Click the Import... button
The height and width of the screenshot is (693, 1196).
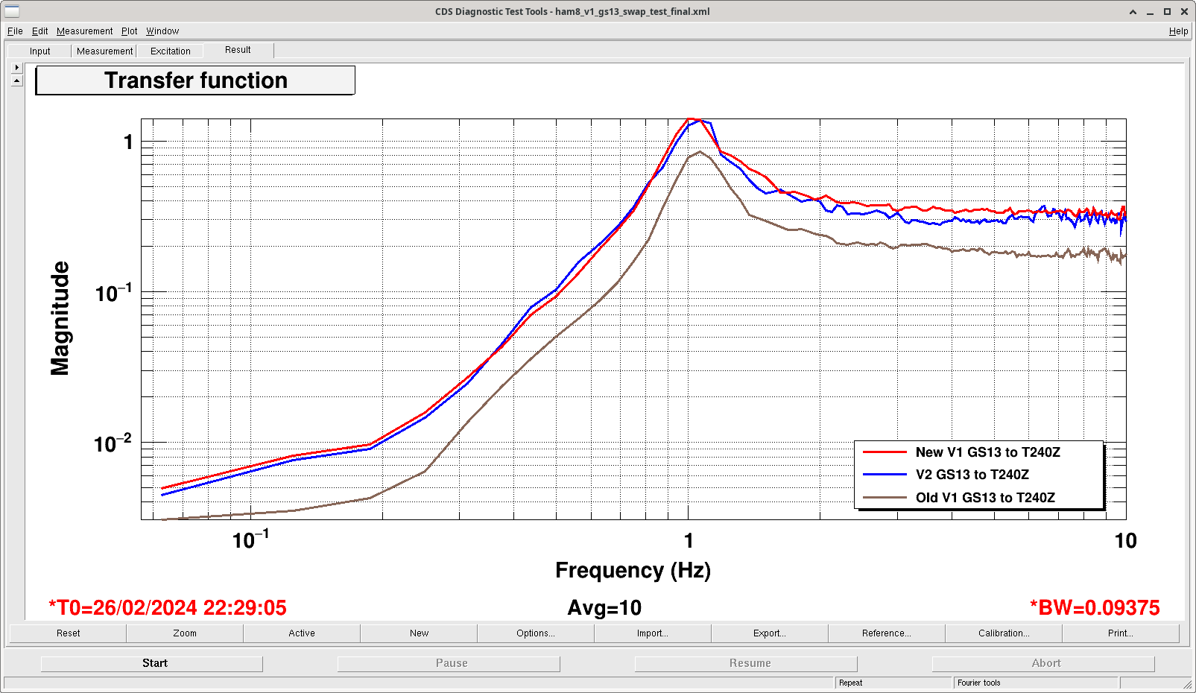pyautogui.click(x=653, y=633)
